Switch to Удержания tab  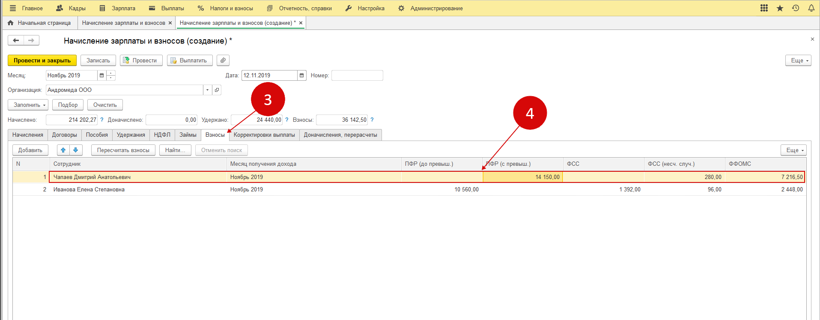pos(131,135)
